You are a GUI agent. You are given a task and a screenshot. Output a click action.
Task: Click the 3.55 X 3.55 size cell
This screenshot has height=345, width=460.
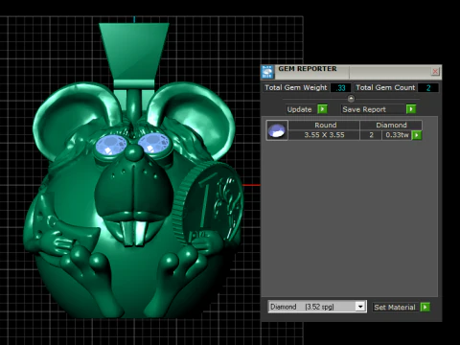tap(324, 135)
